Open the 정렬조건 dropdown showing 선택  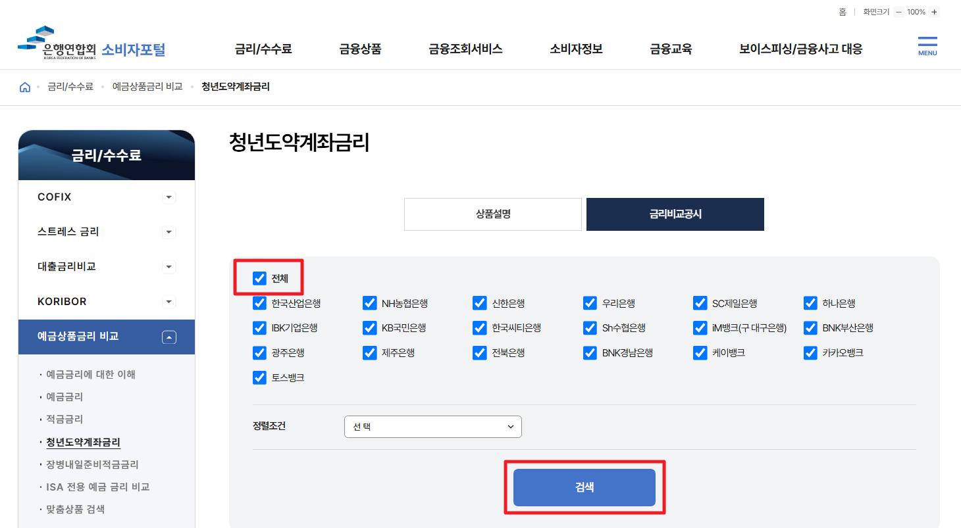tap(432, 426)
